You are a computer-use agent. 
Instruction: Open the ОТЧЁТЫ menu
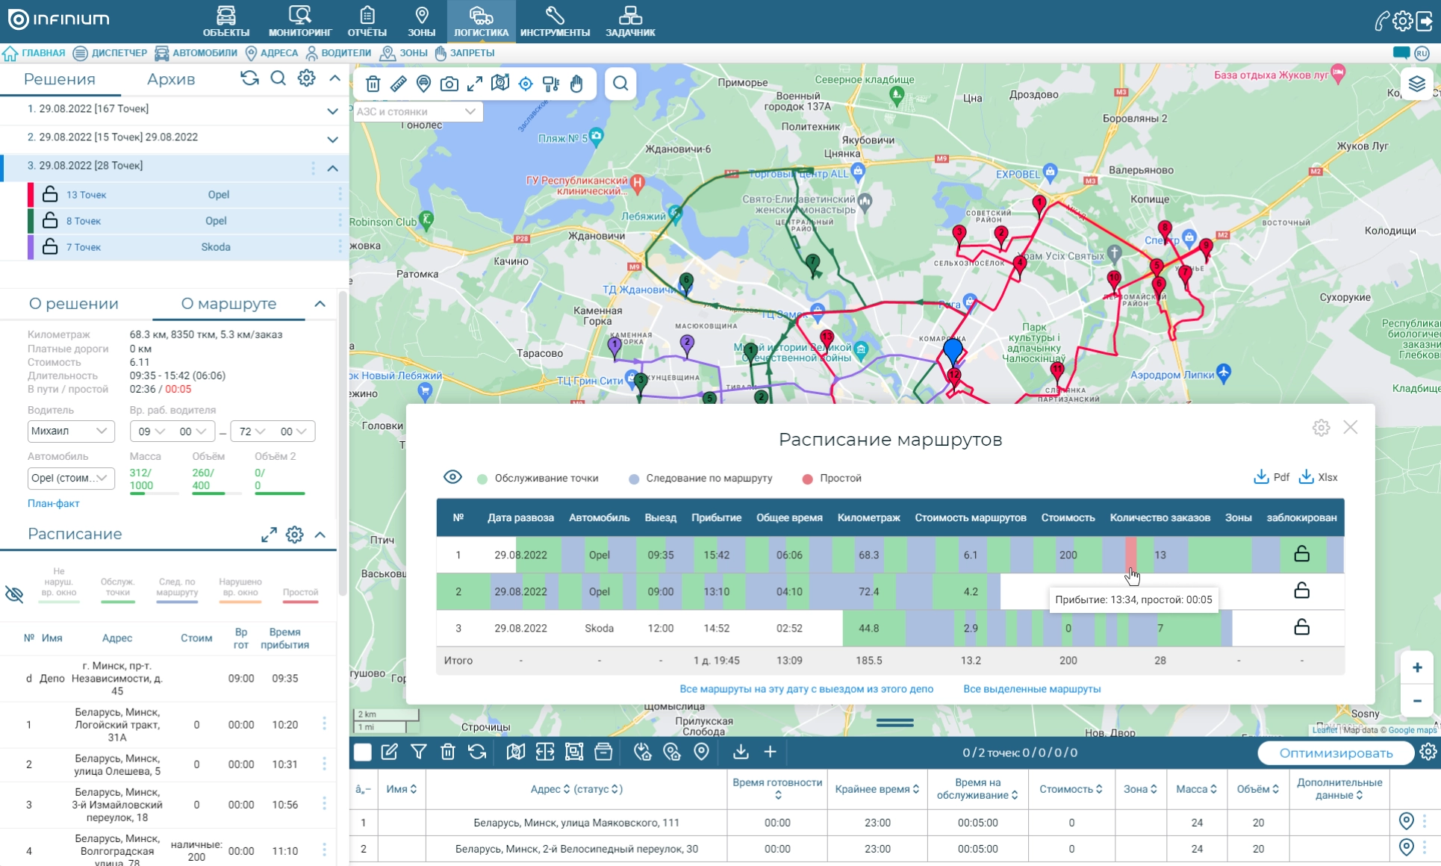click(x=367, y=21)
